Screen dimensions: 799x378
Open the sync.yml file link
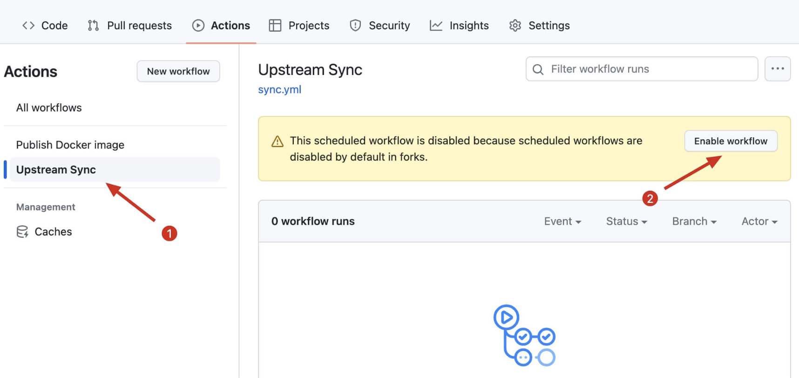pyautogui.click(x=279, y=89)
